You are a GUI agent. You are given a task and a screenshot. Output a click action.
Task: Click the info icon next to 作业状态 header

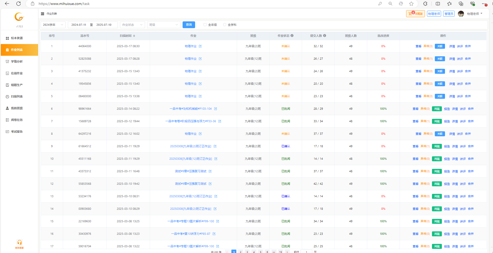coord(292,36)
